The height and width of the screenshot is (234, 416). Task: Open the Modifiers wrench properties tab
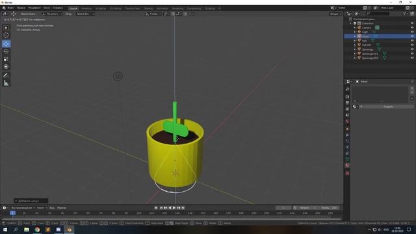[x=347, y=135]
